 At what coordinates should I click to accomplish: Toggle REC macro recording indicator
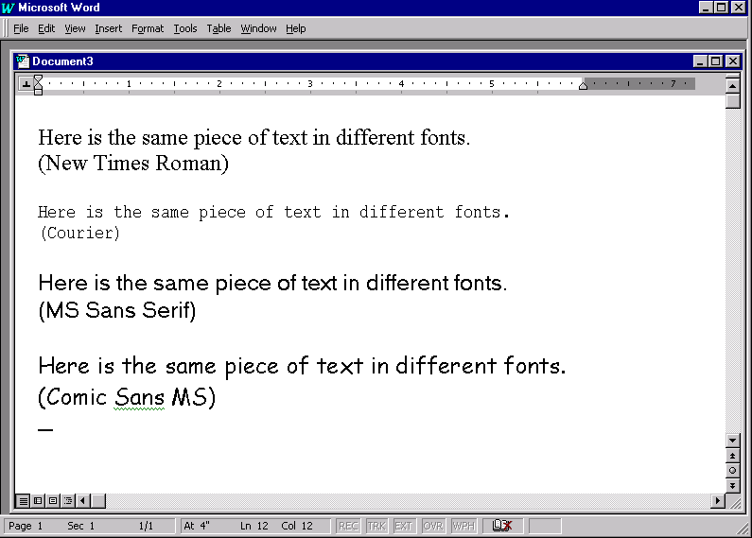tap(348, 526)
